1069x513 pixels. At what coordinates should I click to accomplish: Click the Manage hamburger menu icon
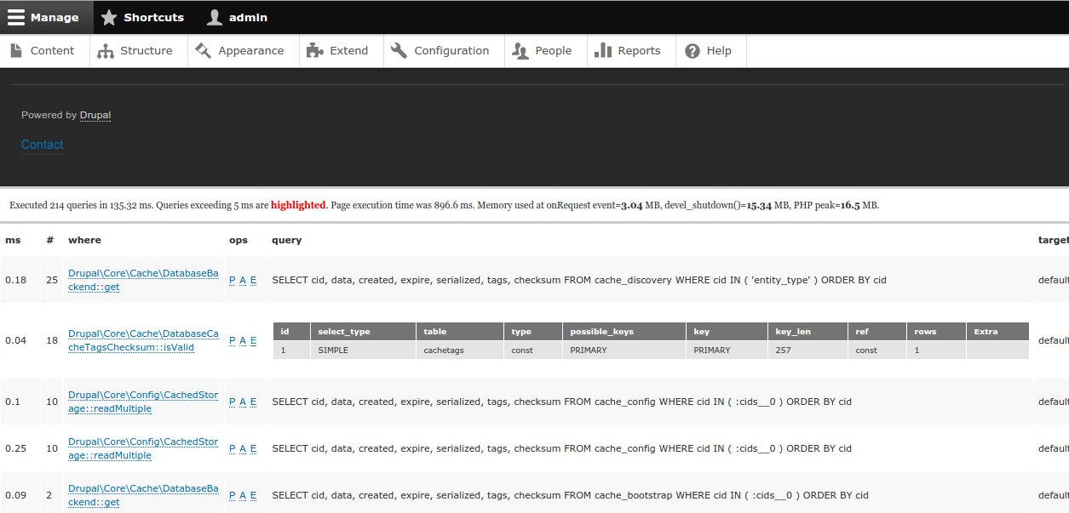pos(15,16)
